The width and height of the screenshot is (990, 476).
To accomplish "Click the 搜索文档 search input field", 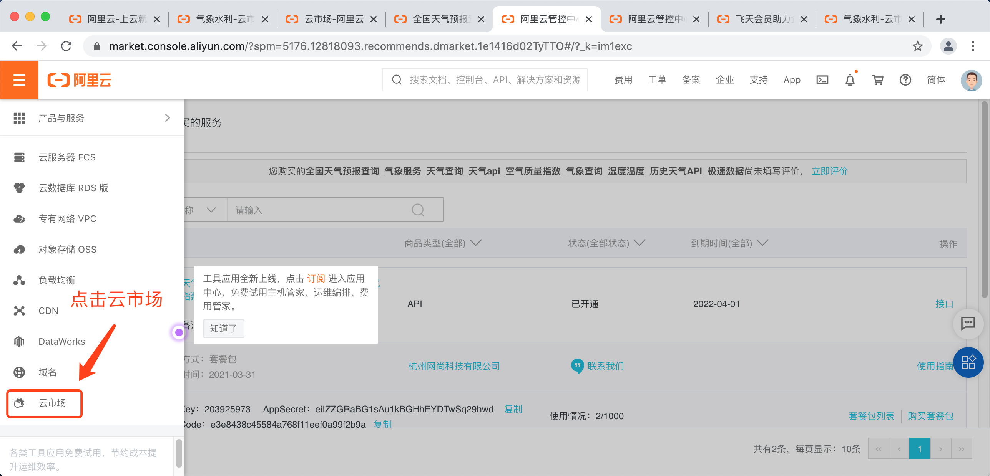I will 494,80.
